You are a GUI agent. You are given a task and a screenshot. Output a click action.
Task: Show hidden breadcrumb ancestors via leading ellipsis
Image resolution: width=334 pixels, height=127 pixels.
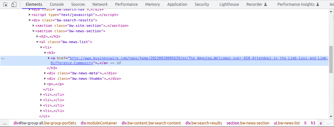point(5,123)
